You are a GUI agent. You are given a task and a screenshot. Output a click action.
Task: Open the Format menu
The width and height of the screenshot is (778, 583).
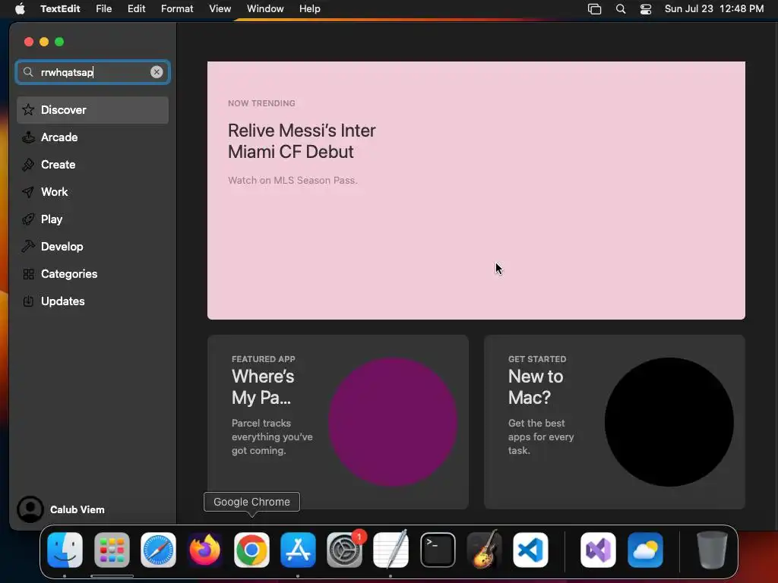tap(177, 9)
